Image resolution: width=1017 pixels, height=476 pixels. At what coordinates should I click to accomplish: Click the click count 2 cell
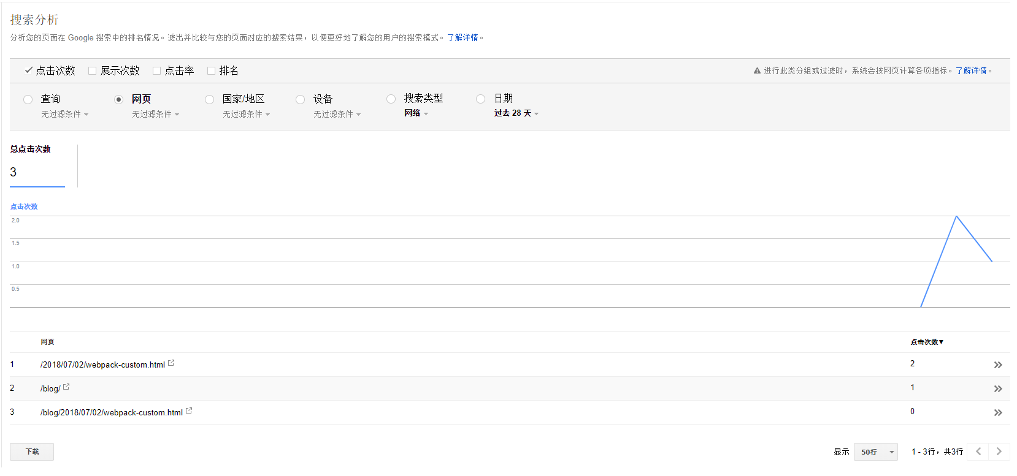[x=912, y=363]
